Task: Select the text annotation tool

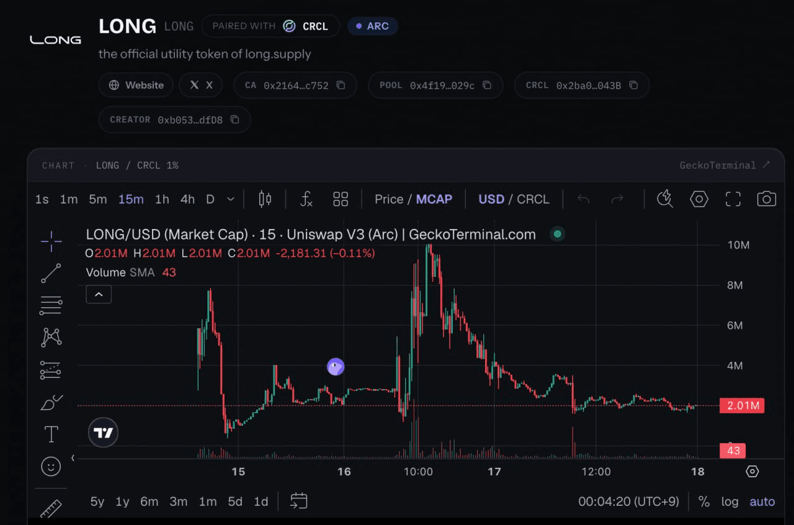Action: coord(51,434)
